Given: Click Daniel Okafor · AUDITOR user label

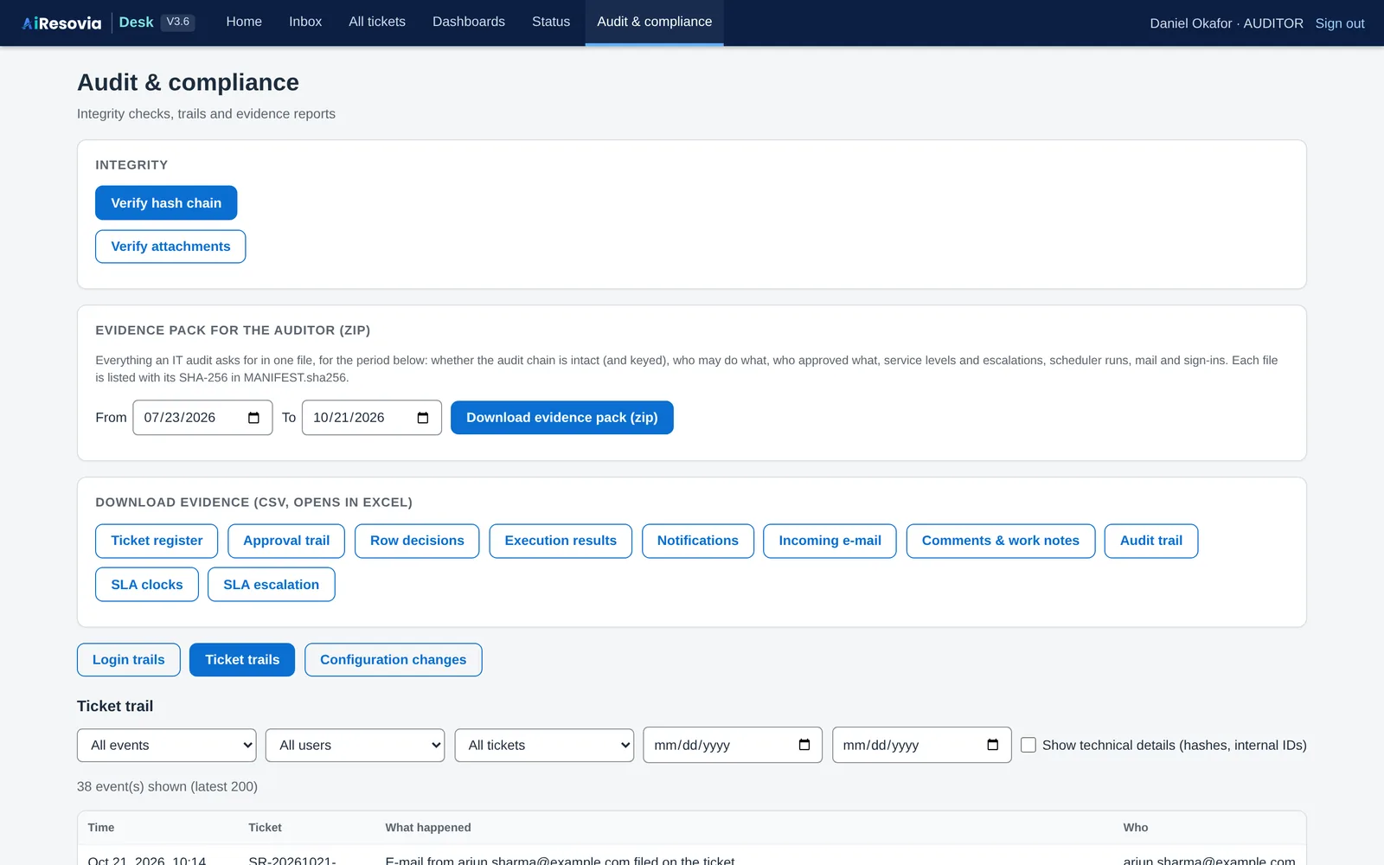Looking at the screenshot, I should 1227,23.
